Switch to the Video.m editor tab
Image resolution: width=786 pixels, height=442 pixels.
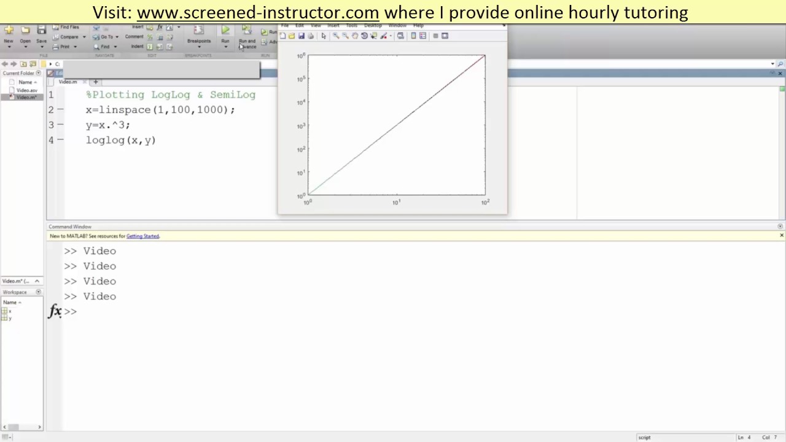tap(68, 82)
